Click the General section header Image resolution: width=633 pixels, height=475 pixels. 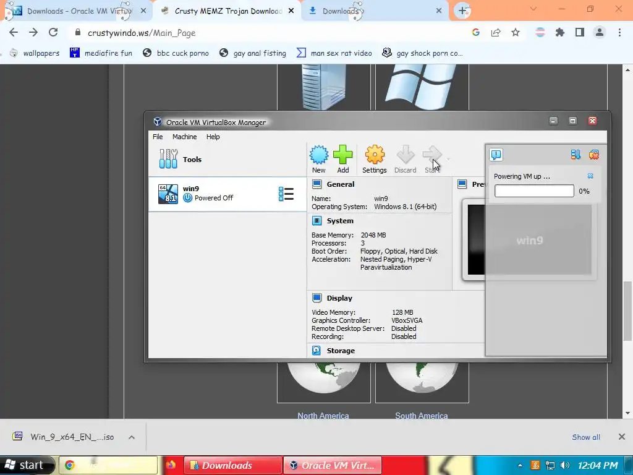coord(341,184)
